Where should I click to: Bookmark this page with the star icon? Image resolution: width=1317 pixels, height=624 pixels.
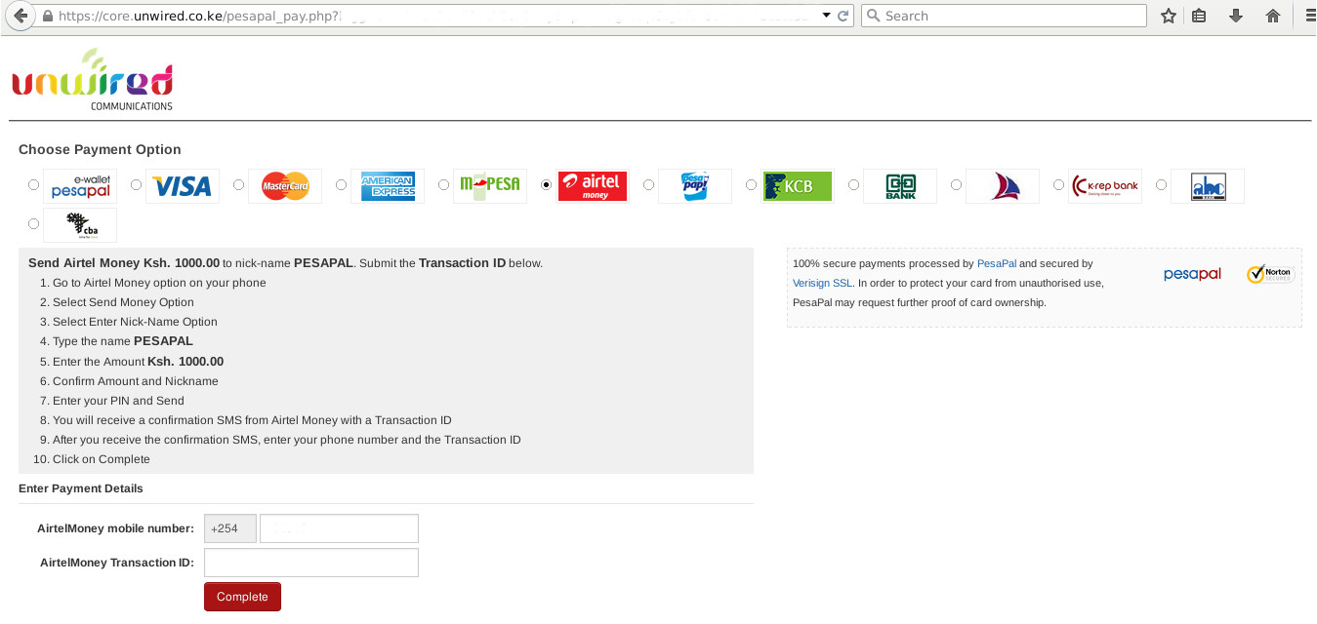(1169, 16)
